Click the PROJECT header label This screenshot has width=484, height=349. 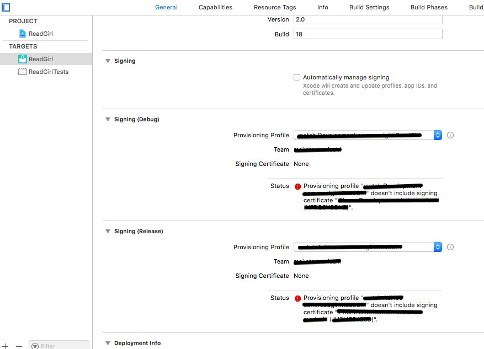pos(23,21)
